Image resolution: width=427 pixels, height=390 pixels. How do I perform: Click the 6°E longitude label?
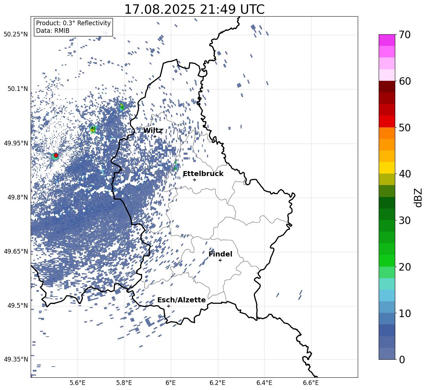click(171, 383)
